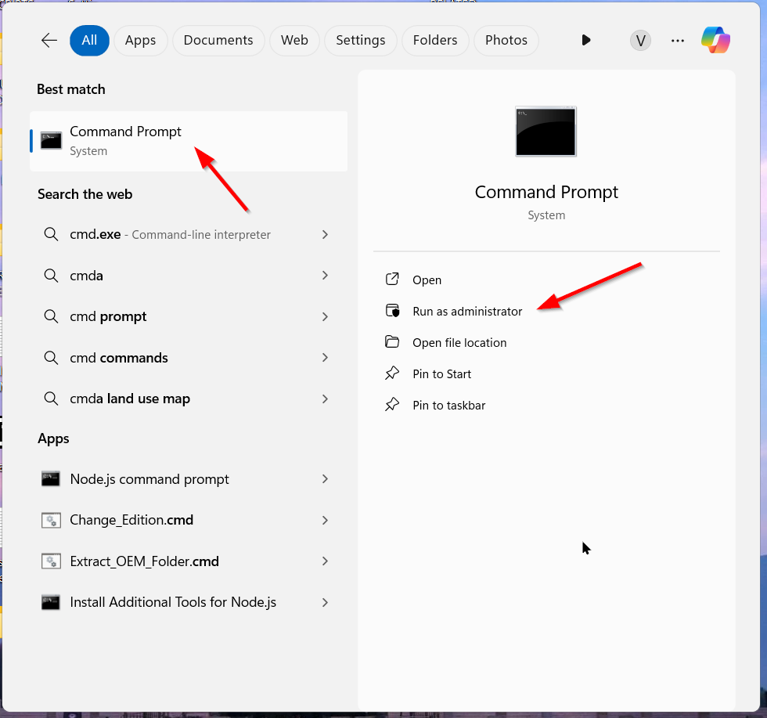
Task: Click the search icon beside cmda
Action: (51, 275)
